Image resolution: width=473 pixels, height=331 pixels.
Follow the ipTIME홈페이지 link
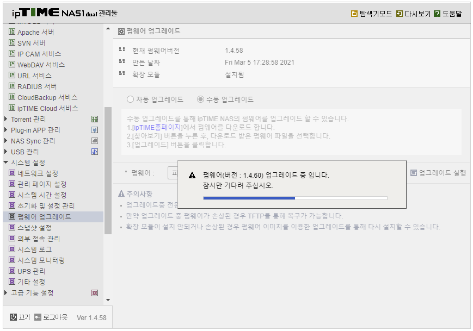tap(157, 127)
